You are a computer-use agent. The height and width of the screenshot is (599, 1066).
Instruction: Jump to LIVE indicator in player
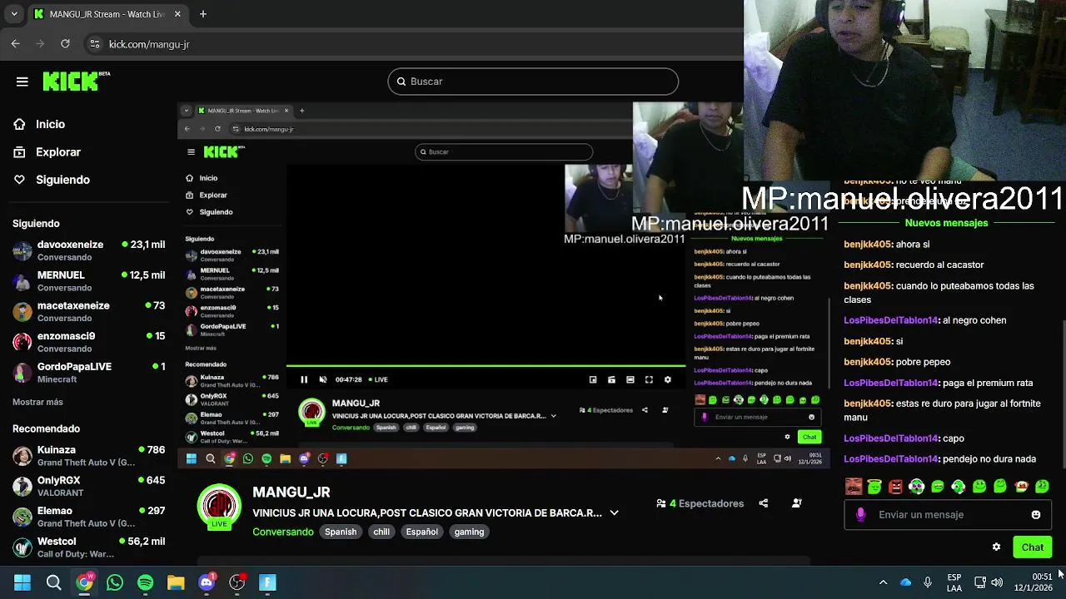click(378, 379)
